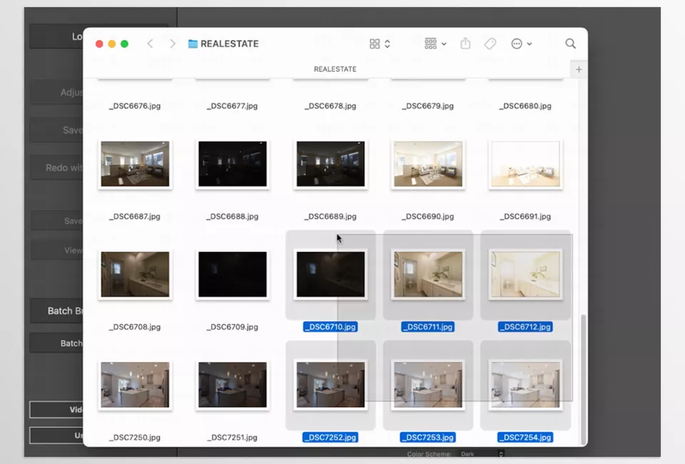This screenshot has height=464, width=685.
Task: Click the highlighted _DSC6711.jpg label
Action: (x=427, y=327)
